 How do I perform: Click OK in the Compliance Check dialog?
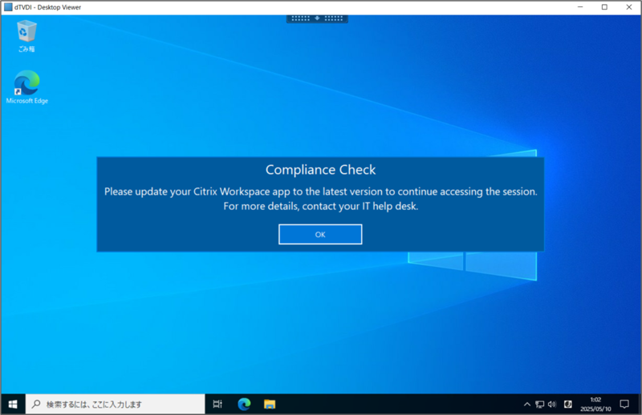pos(320,234)
